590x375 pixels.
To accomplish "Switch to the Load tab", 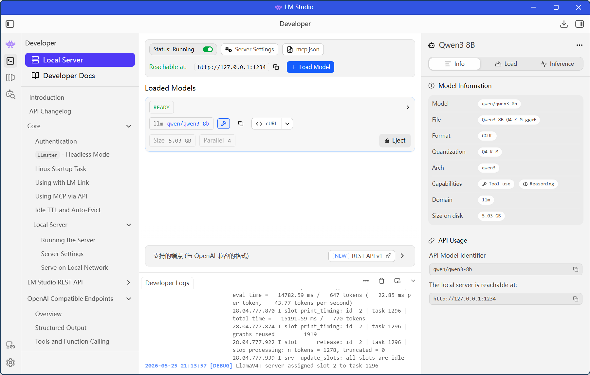I will (506, 64).
